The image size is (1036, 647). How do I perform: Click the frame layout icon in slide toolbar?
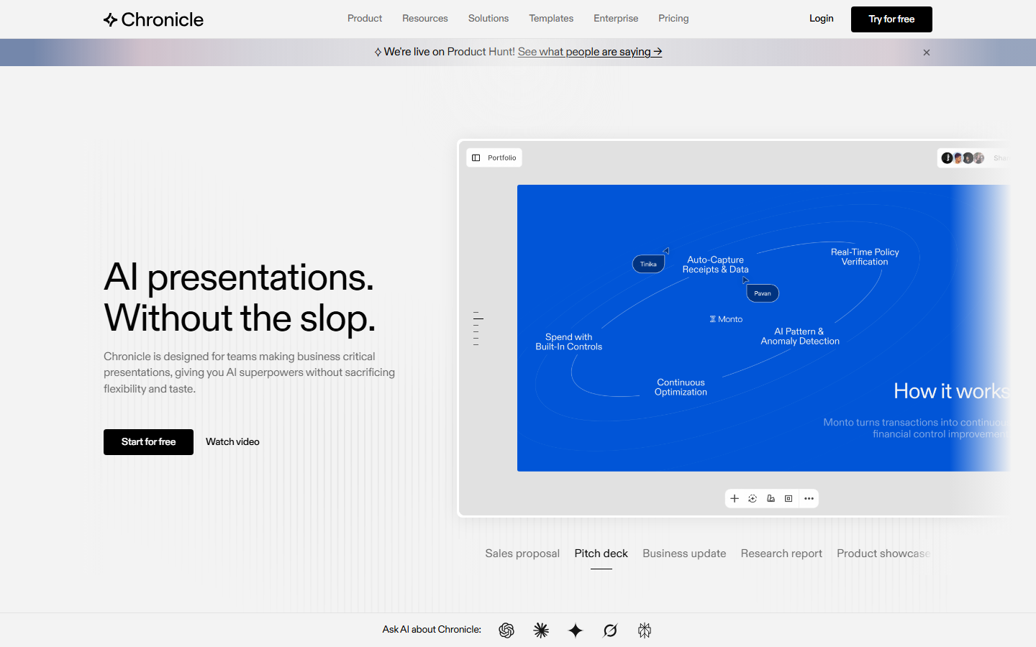pos(788,498)
